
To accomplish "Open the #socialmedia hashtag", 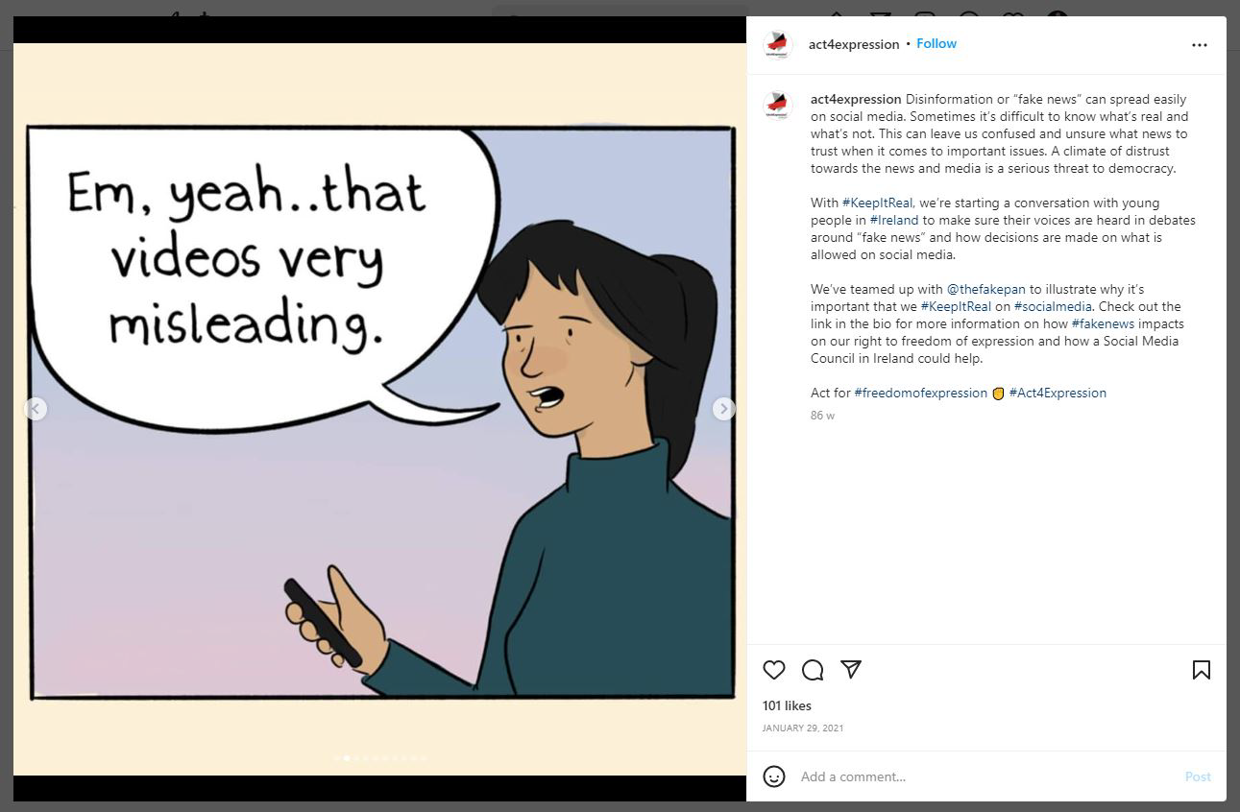I will tap(1052, 307).
